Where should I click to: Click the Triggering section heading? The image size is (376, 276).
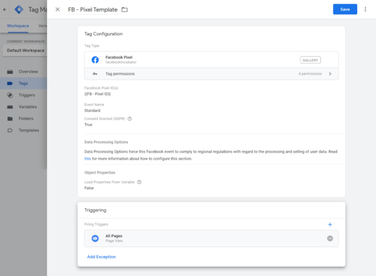[95, 210]
